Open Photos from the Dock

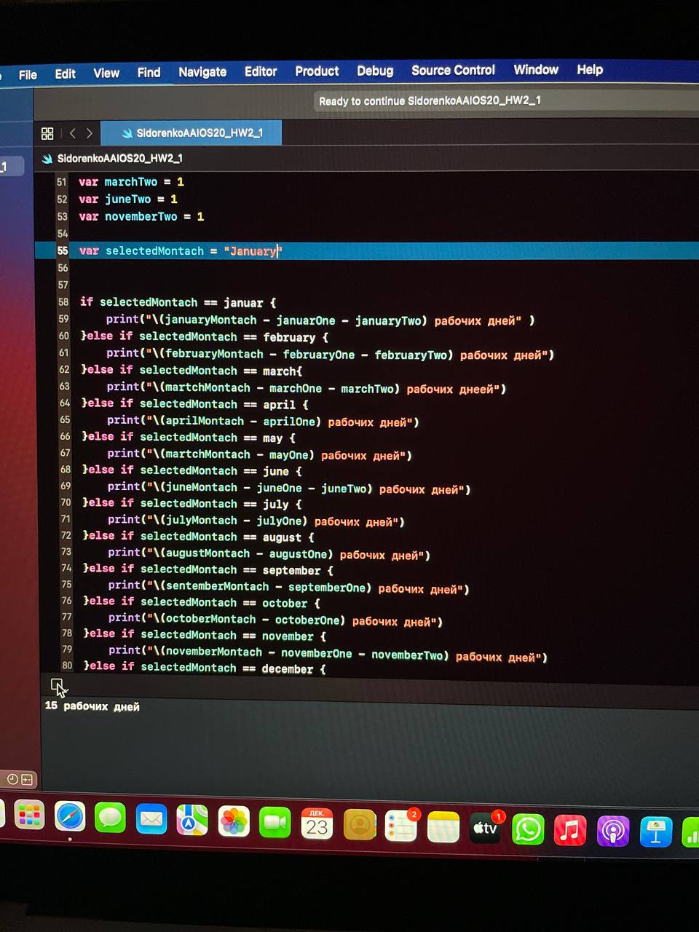(234, 821)
